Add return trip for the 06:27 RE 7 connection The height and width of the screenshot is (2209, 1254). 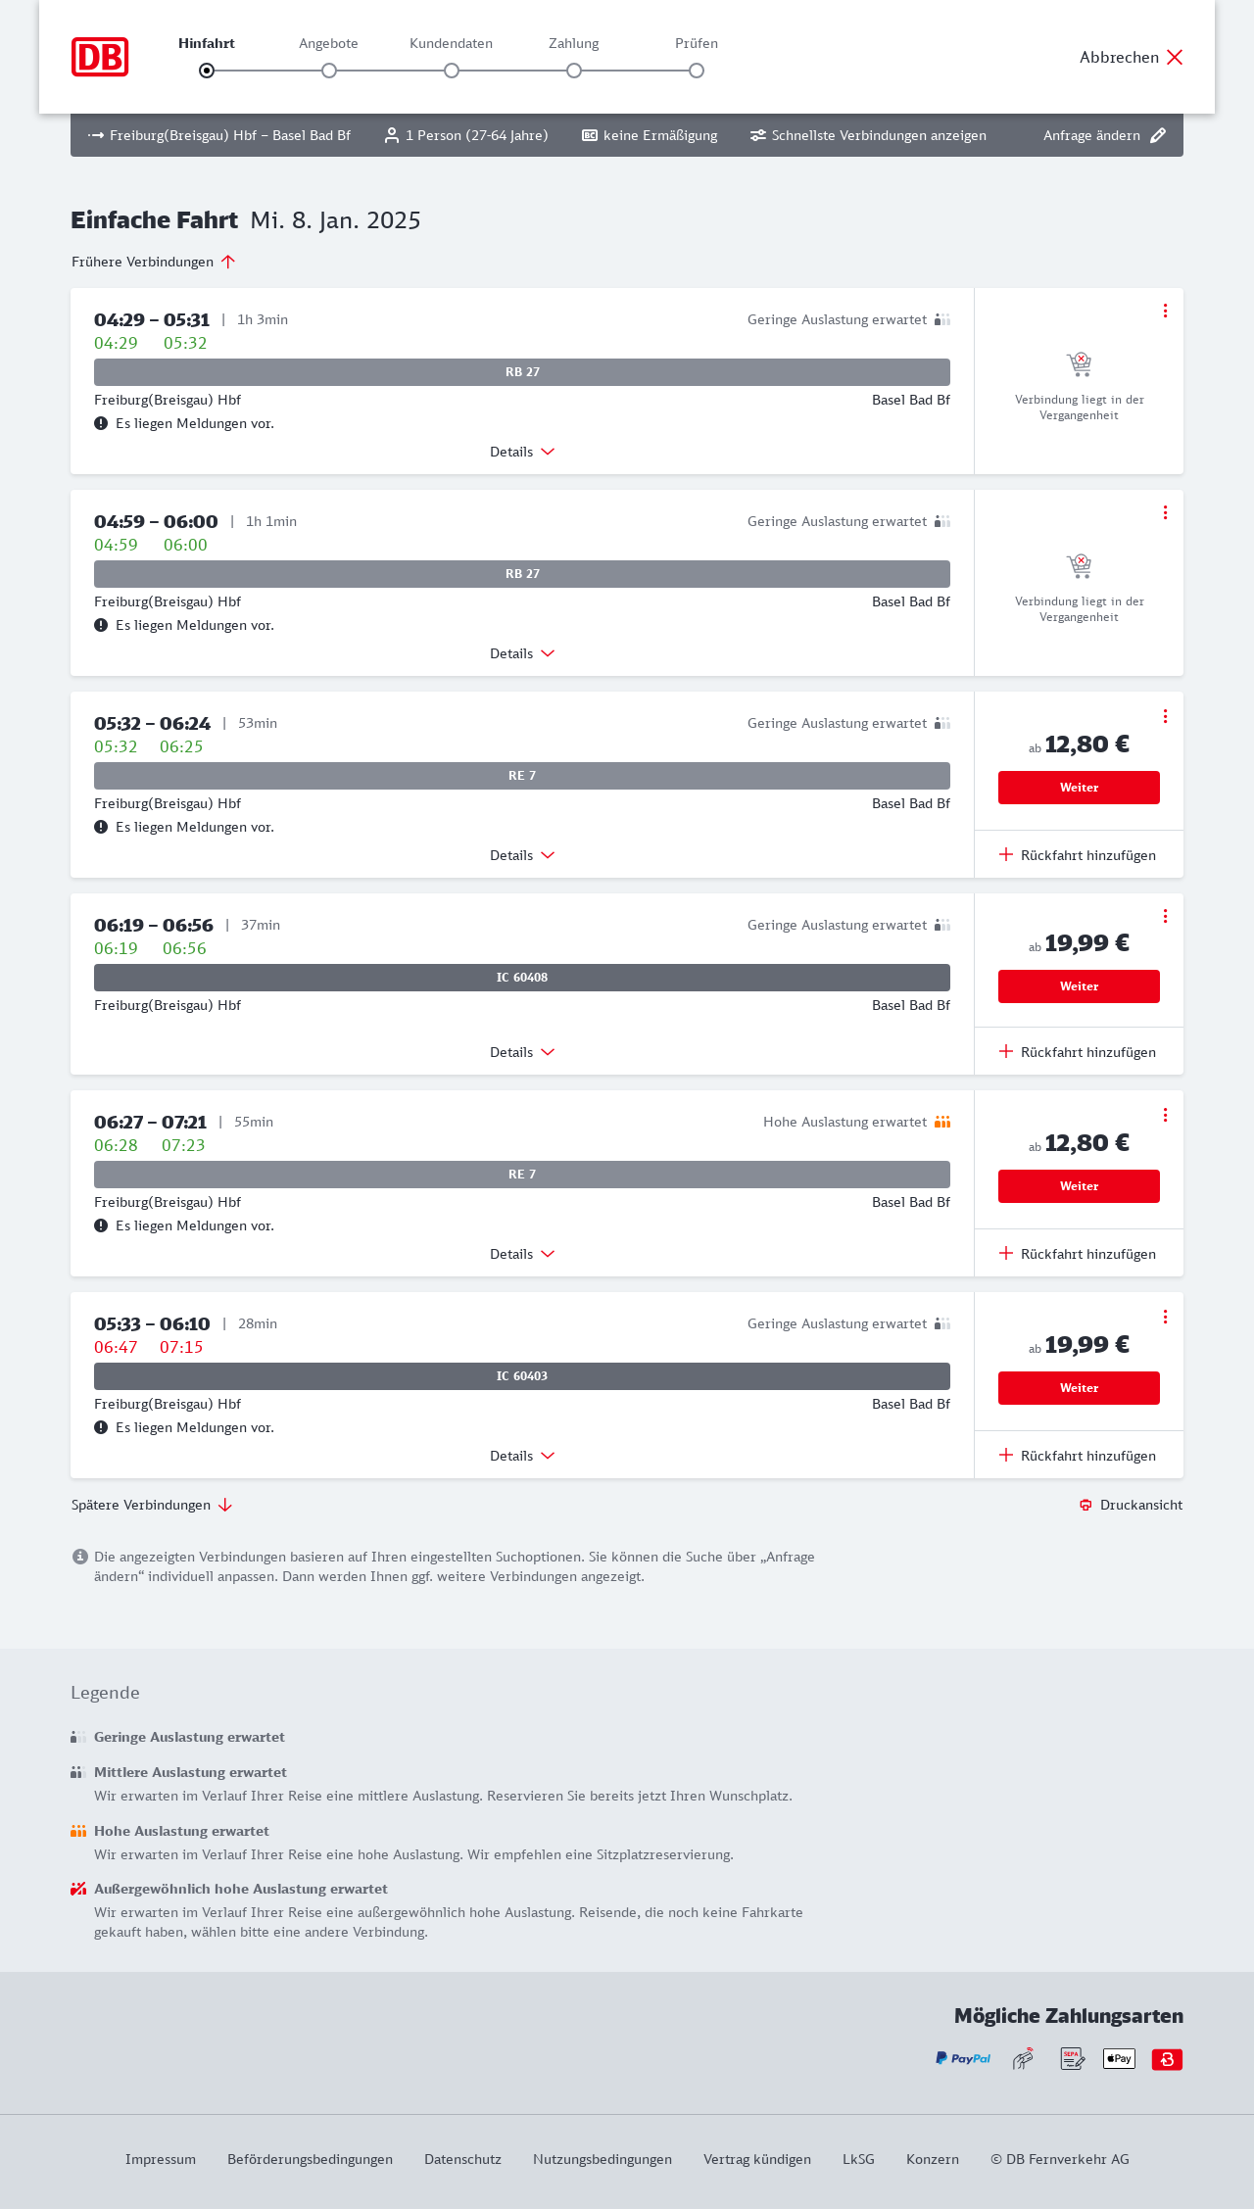tap(1078, 1254)
